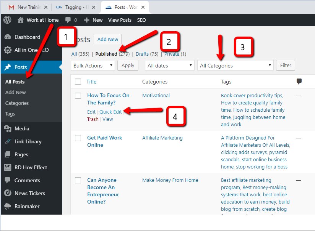Click the Rainmaker cloud icon
The width and height of the screenshot is (315, 231).
[8, 206]
